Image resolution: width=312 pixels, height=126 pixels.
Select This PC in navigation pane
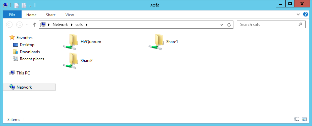pos(23,73)
